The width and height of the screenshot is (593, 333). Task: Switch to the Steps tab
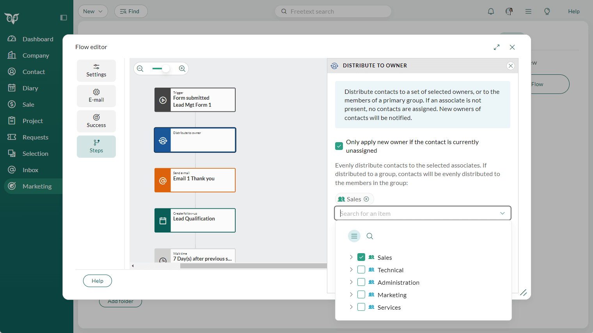coord(96,146)
